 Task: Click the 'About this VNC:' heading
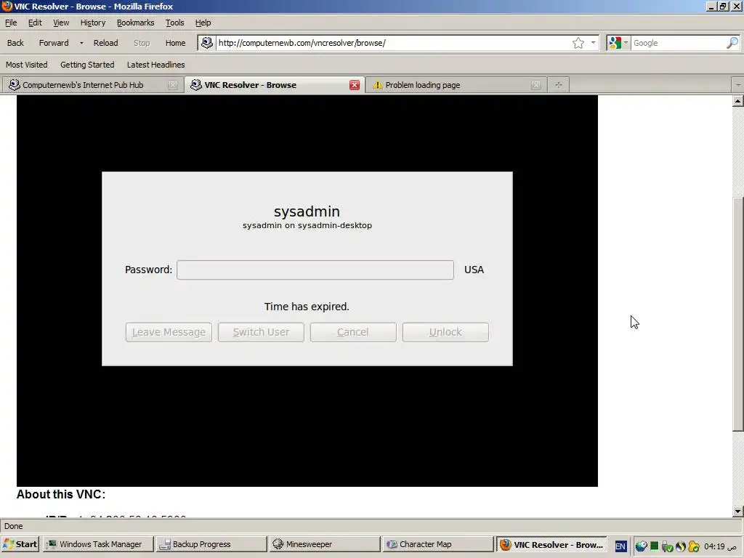61,494
